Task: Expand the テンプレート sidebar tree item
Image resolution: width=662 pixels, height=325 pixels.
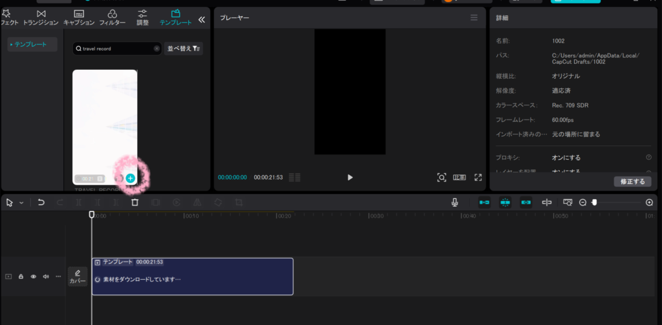Action: click(32, 45)
